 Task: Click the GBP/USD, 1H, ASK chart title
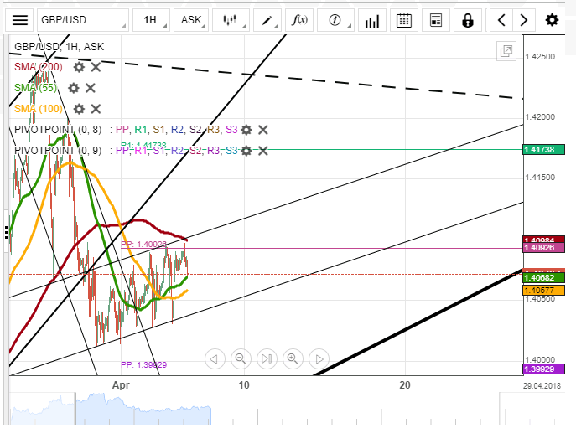[x=60, y=47]
